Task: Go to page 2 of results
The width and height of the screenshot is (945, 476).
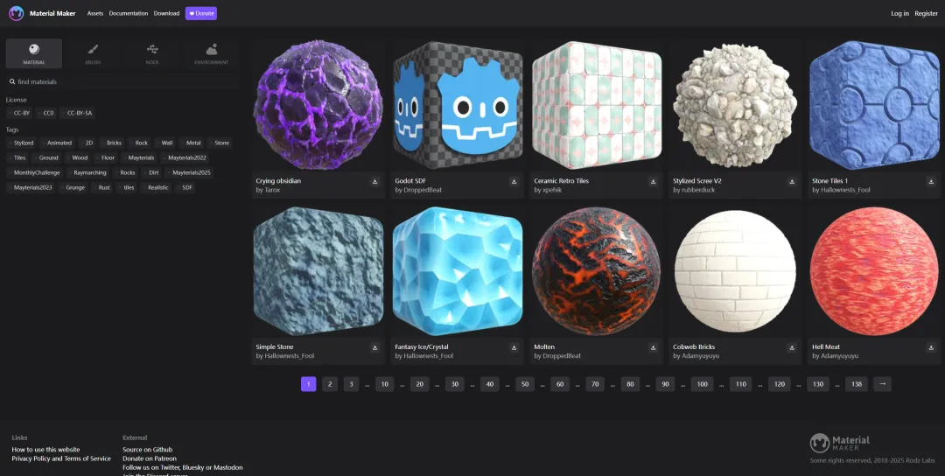Action: pyautogui.click(x=330, y=384)
